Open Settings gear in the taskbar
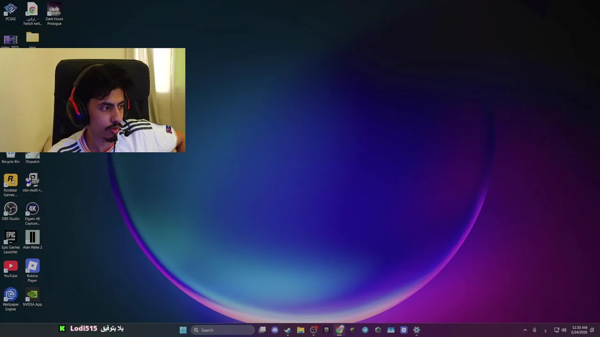 (416, 330)
